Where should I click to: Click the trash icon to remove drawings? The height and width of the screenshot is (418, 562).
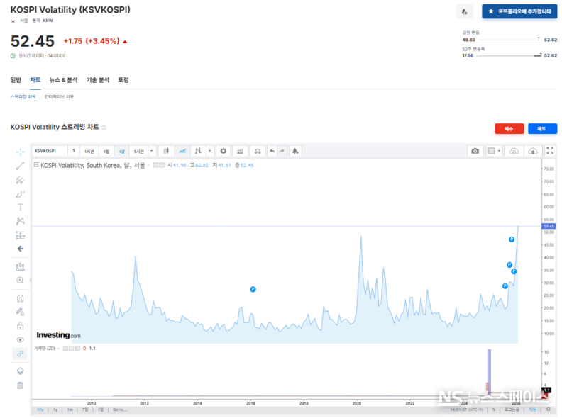tap(20, 385)
